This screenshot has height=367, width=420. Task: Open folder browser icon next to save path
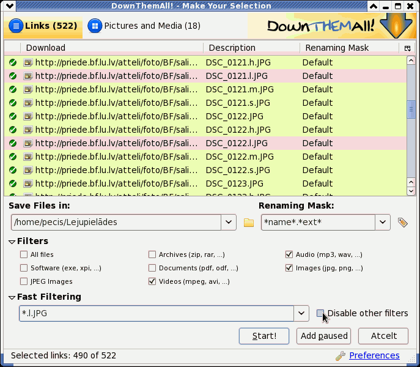[x=249, y=222]
